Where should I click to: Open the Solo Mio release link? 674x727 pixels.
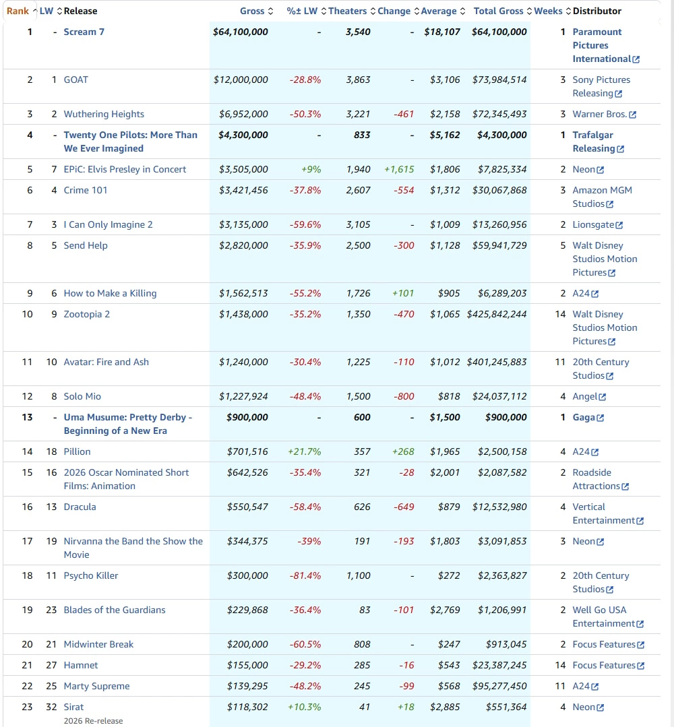(x=82, y=396)
